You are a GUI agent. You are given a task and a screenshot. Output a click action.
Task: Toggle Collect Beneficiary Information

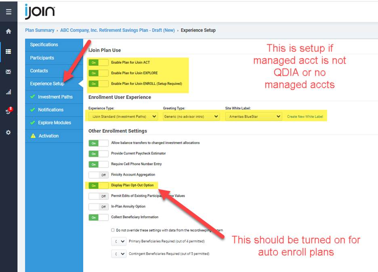99,217
